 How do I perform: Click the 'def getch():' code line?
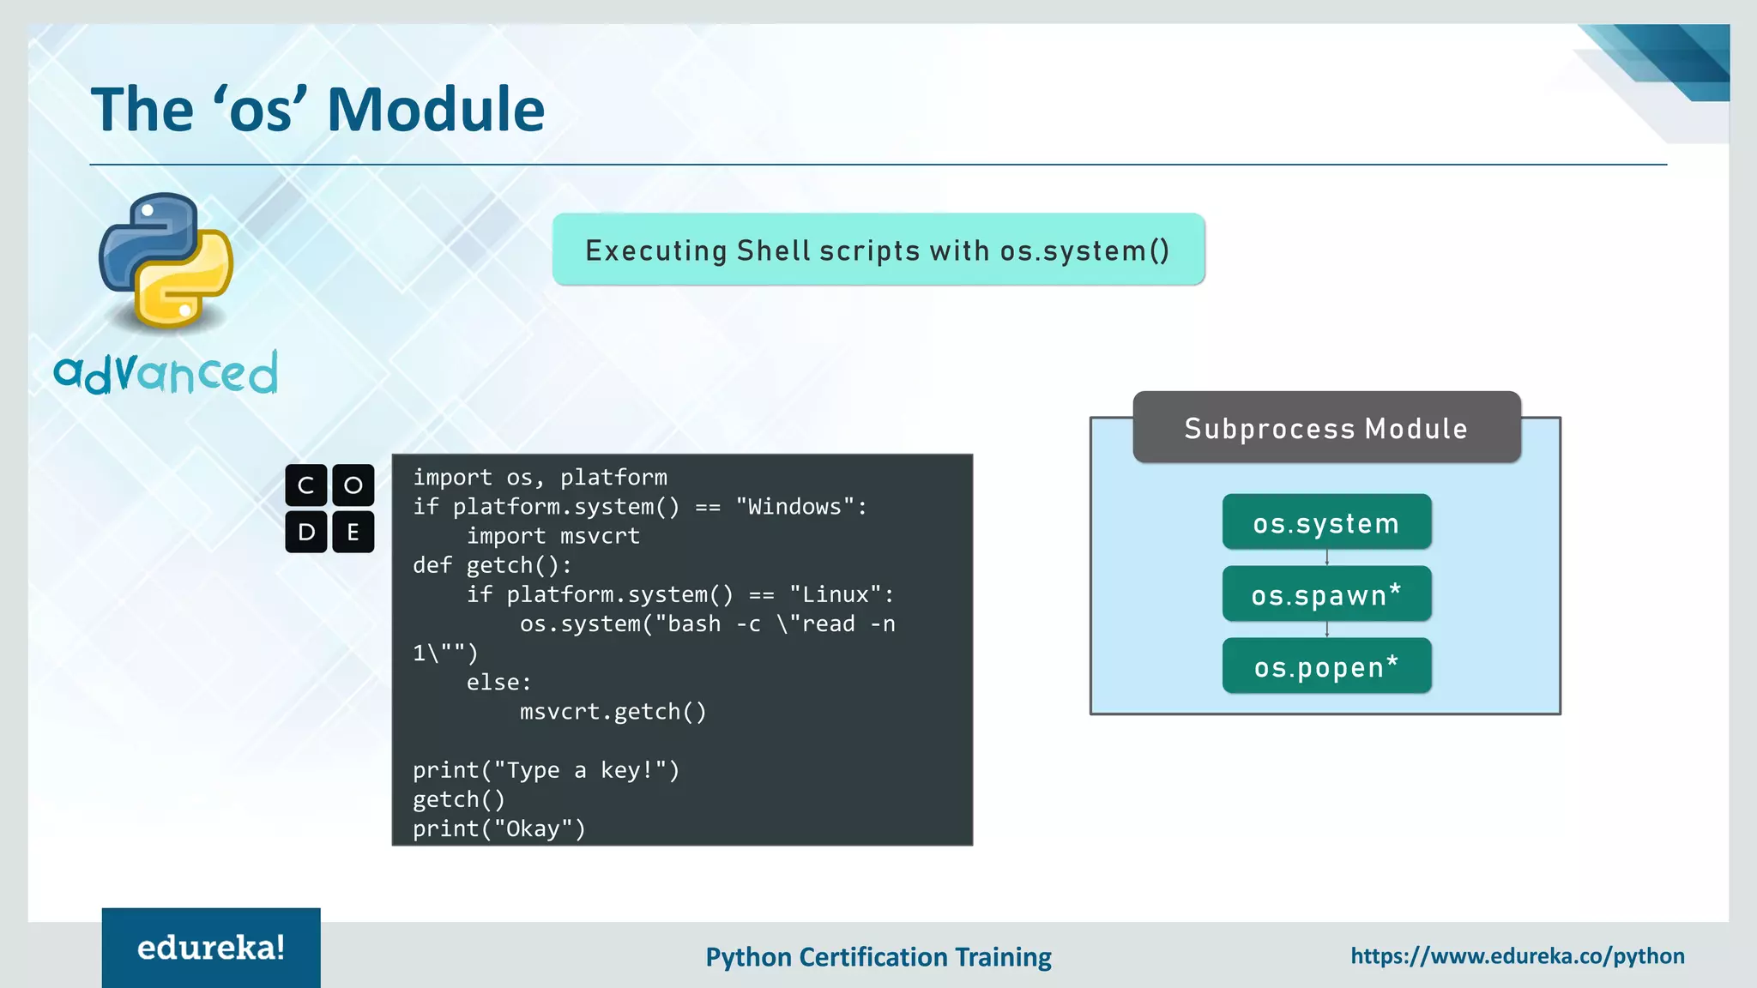pyautogui.click(x=492, y=565)
